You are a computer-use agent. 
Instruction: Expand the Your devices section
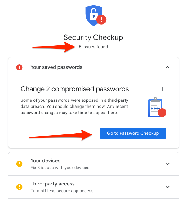point(167,164)
